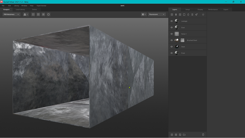Toggle visibility of the Noise 1 layer

click(171, 34)
